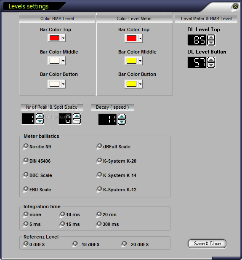The height and width of the screenshot is (260, 242).
Task: Increase Spot Space value arrow
Action: click(77, 116)
